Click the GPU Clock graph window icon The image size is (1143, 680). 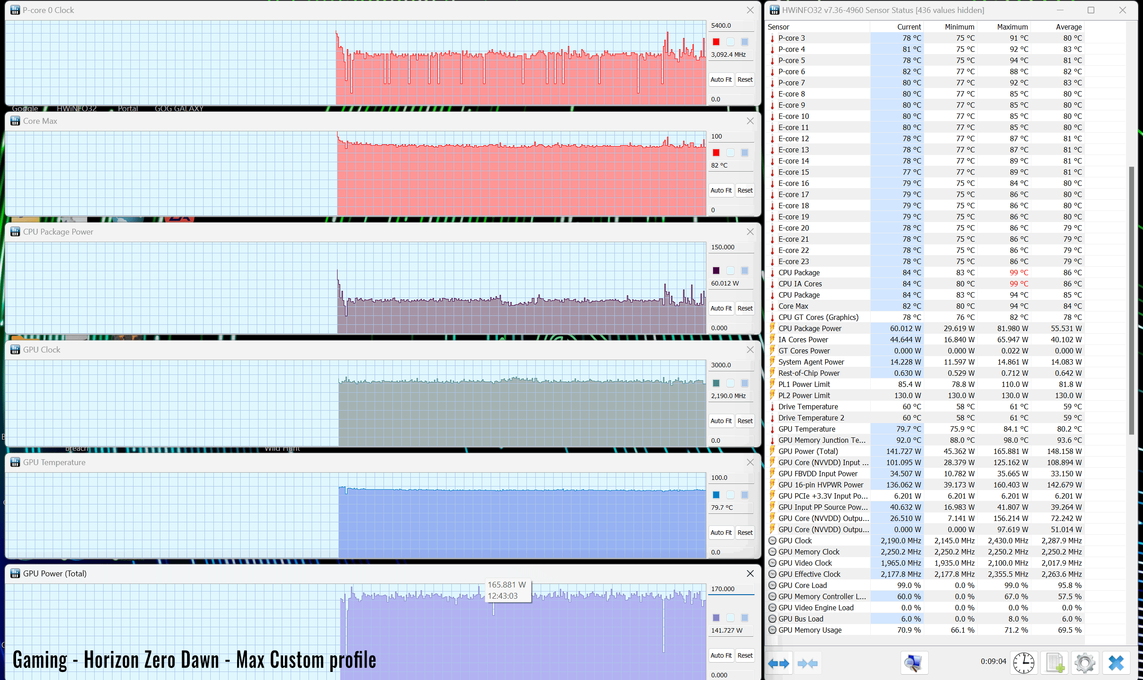click(x=15, y=350)
